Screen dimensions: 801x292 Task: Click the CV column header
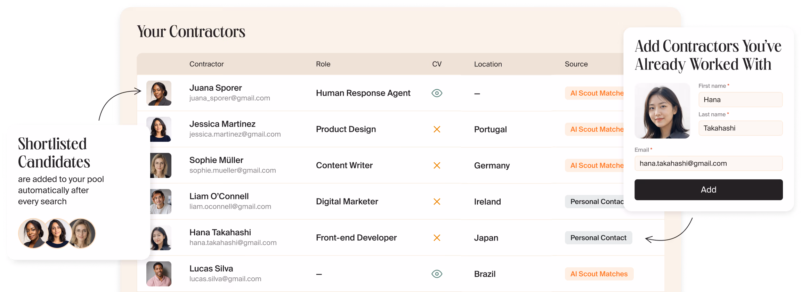click(437, 64)
